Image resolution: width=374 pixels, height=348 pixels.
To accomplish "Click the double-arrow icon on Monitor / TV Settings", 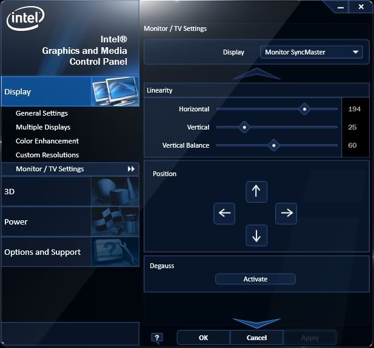I will pyautogui.click(x=131, y=169).
